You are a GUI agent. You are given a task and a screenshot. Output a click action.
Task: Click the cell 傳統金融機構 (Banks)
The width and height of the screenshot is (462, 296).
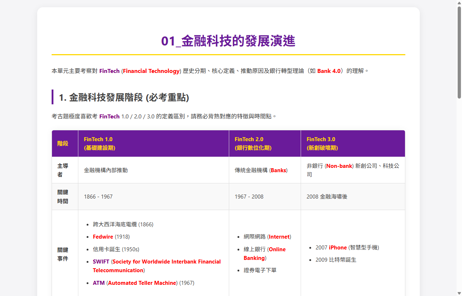tap(265, 170)
